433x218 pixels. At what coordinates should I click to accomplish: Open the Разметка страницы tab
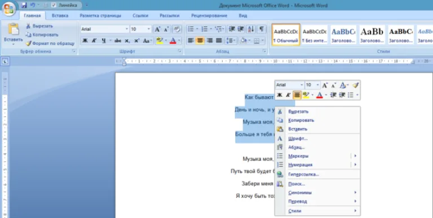tap(100, 16)
